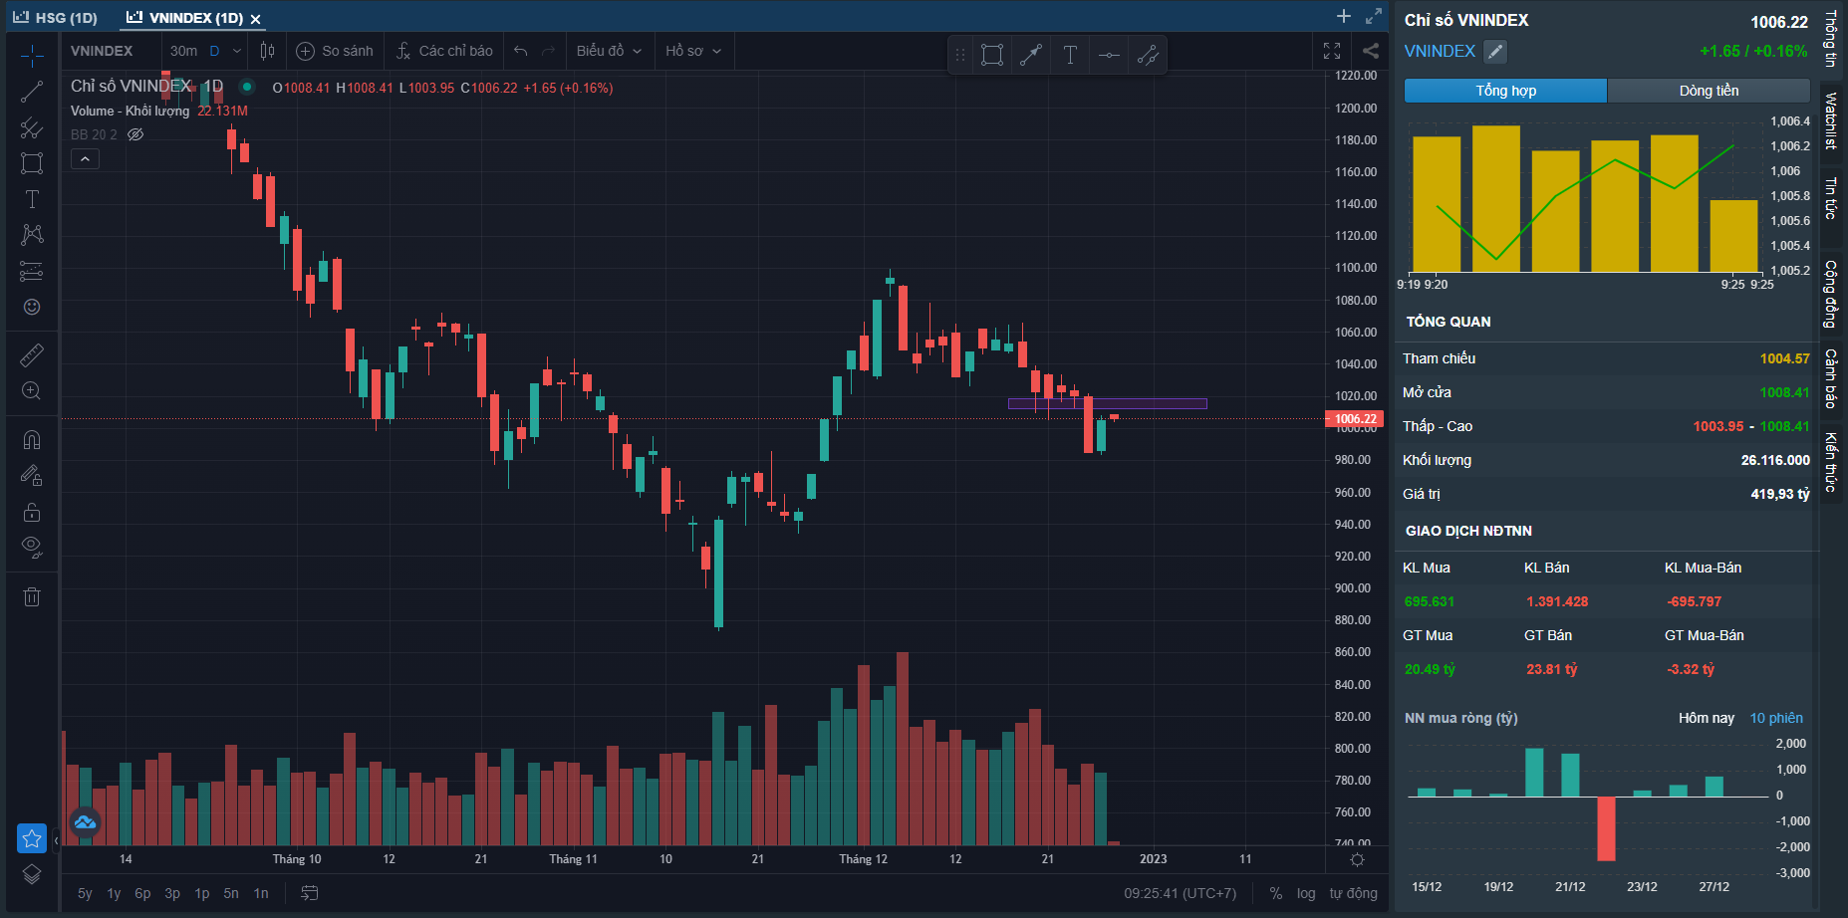Image resolution: width=1848 pixels, height=918 pixels.
Task: Open the 'Tin tức' side tab
Action: 1831,198
